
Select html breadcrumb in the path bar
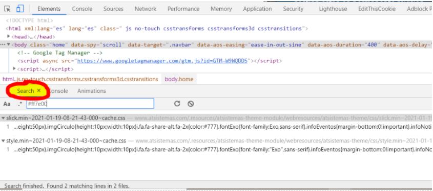click(80, 80)
